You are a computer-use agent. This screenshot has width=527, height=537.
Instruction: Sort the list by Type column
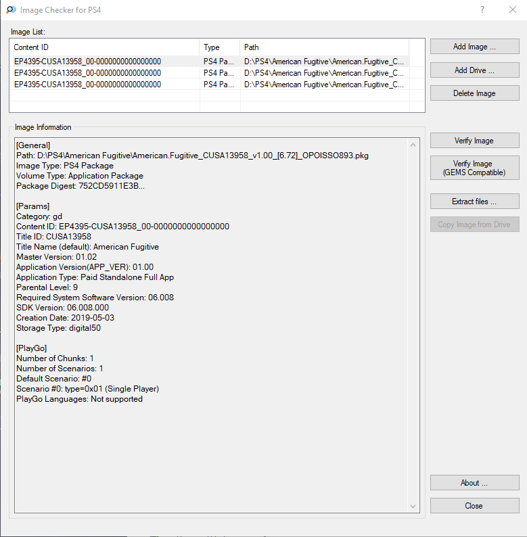click(220, 47)
